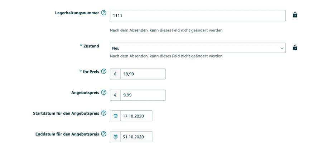Select the "Neu" value in Zustand
318x151 pixels.
(x=116, y=48)
